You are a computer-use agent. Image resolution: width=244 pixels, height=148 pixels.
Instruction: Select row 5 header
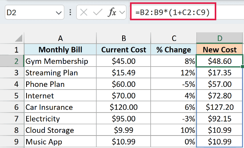coord(12,95)
